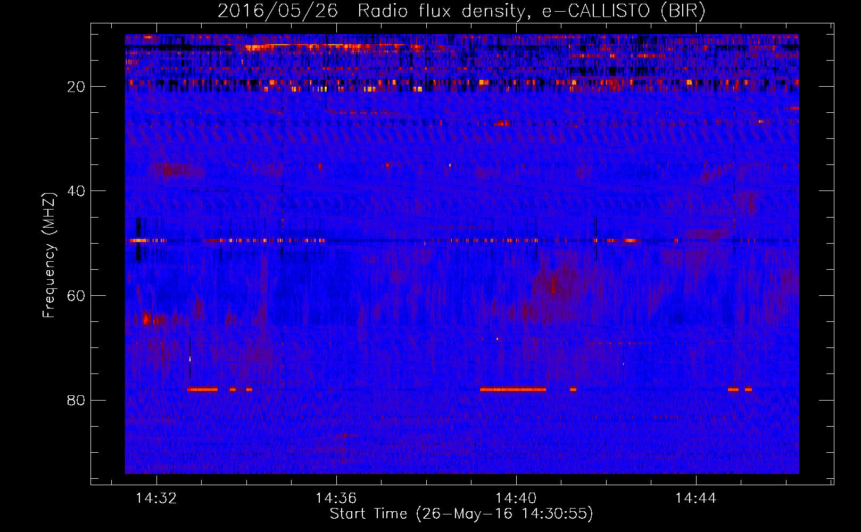Click the "14:44" time tick label
This screenshot has height=532, width=861.
pos(696,498)
